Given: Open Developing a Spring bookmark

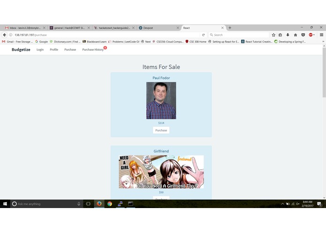Looking at the screenshot, I should 290,42.
